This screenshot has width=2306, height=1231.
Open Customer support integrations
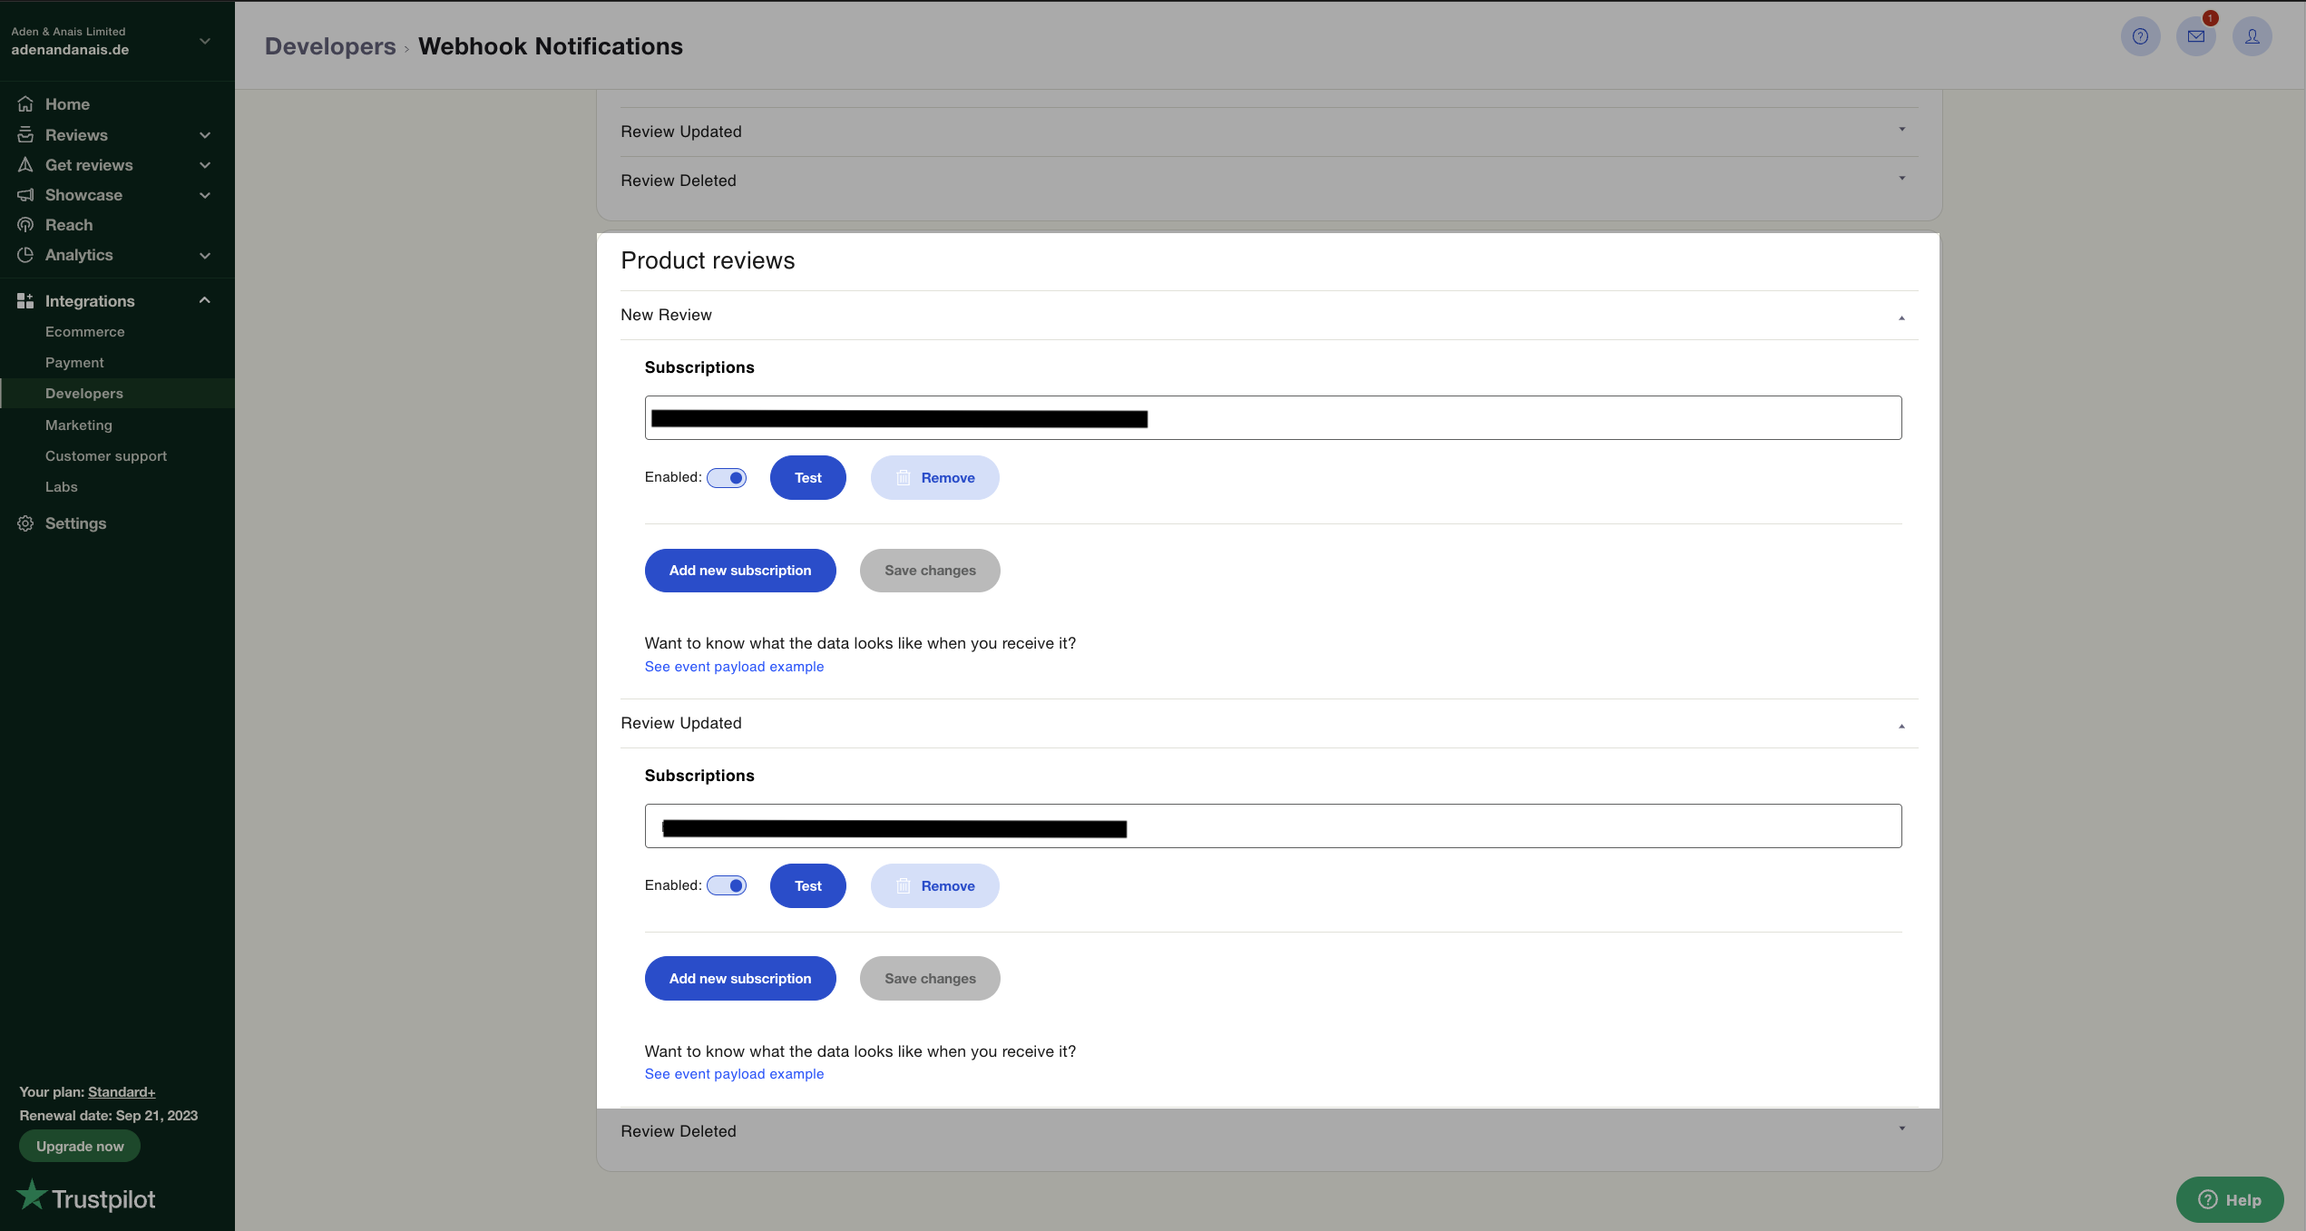(106, 456)
